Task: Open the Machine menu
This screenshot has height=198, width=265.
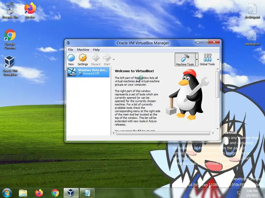Action: [83, 50]
